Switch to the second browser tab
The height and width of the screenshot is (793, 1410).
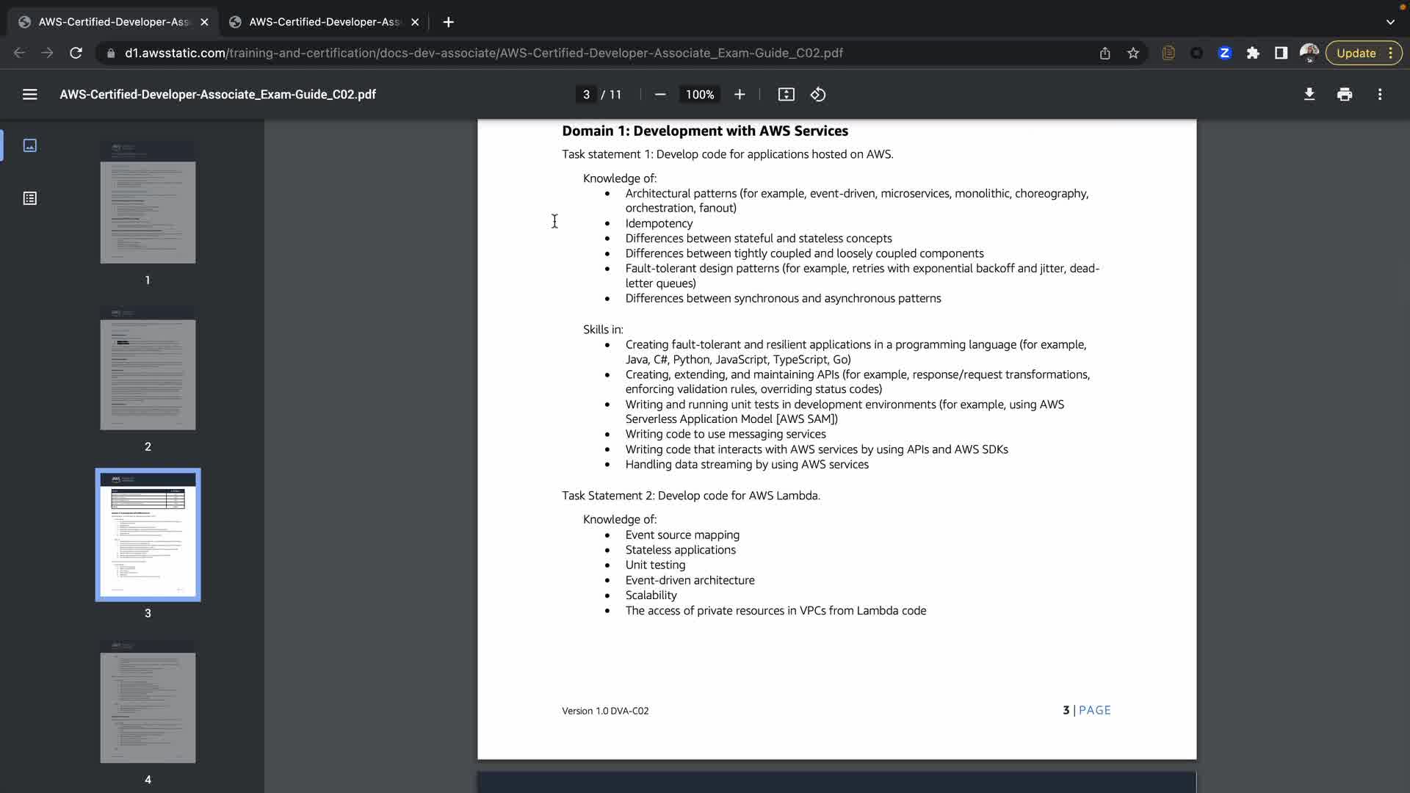coord(324,22)
